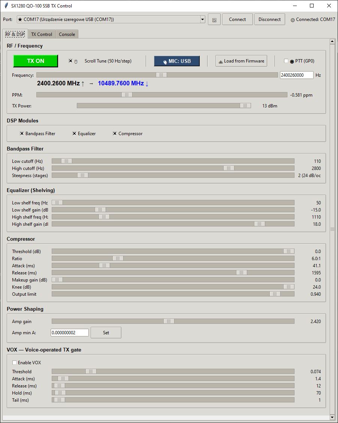Disable the Bandpass Filter module

pos(22,134)
